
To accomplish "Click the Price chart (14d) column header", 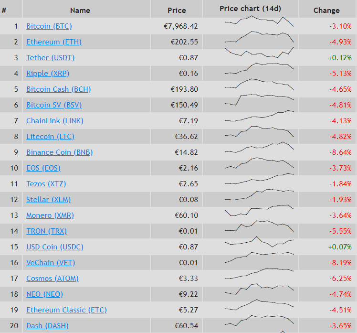I will [x=250, y=9].
